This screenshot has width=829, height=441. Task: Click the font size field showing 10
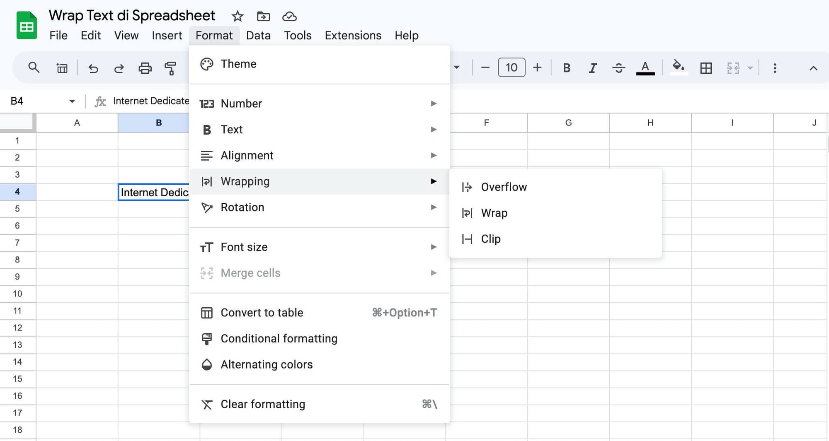click(511, 67)
